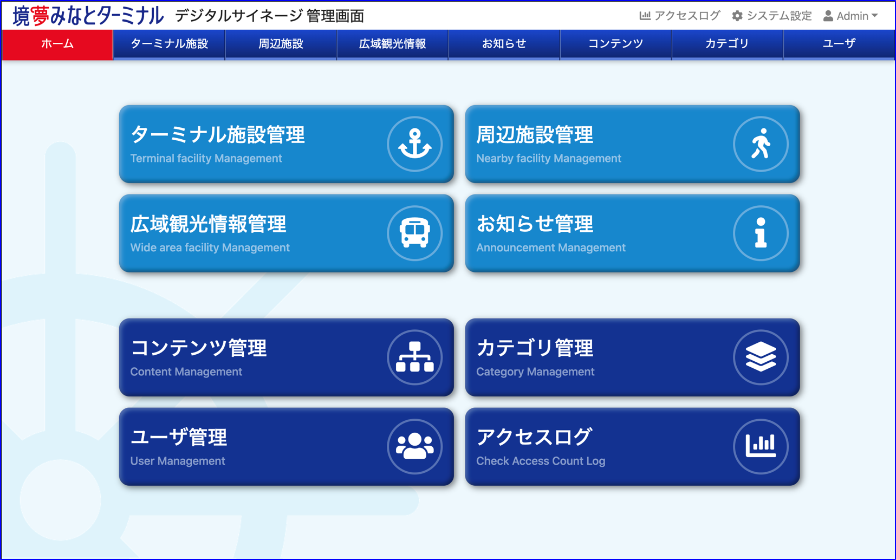Click the "Content Management" subtitle
The height and width of the screenshot is (560, 896).
(186, 372)
